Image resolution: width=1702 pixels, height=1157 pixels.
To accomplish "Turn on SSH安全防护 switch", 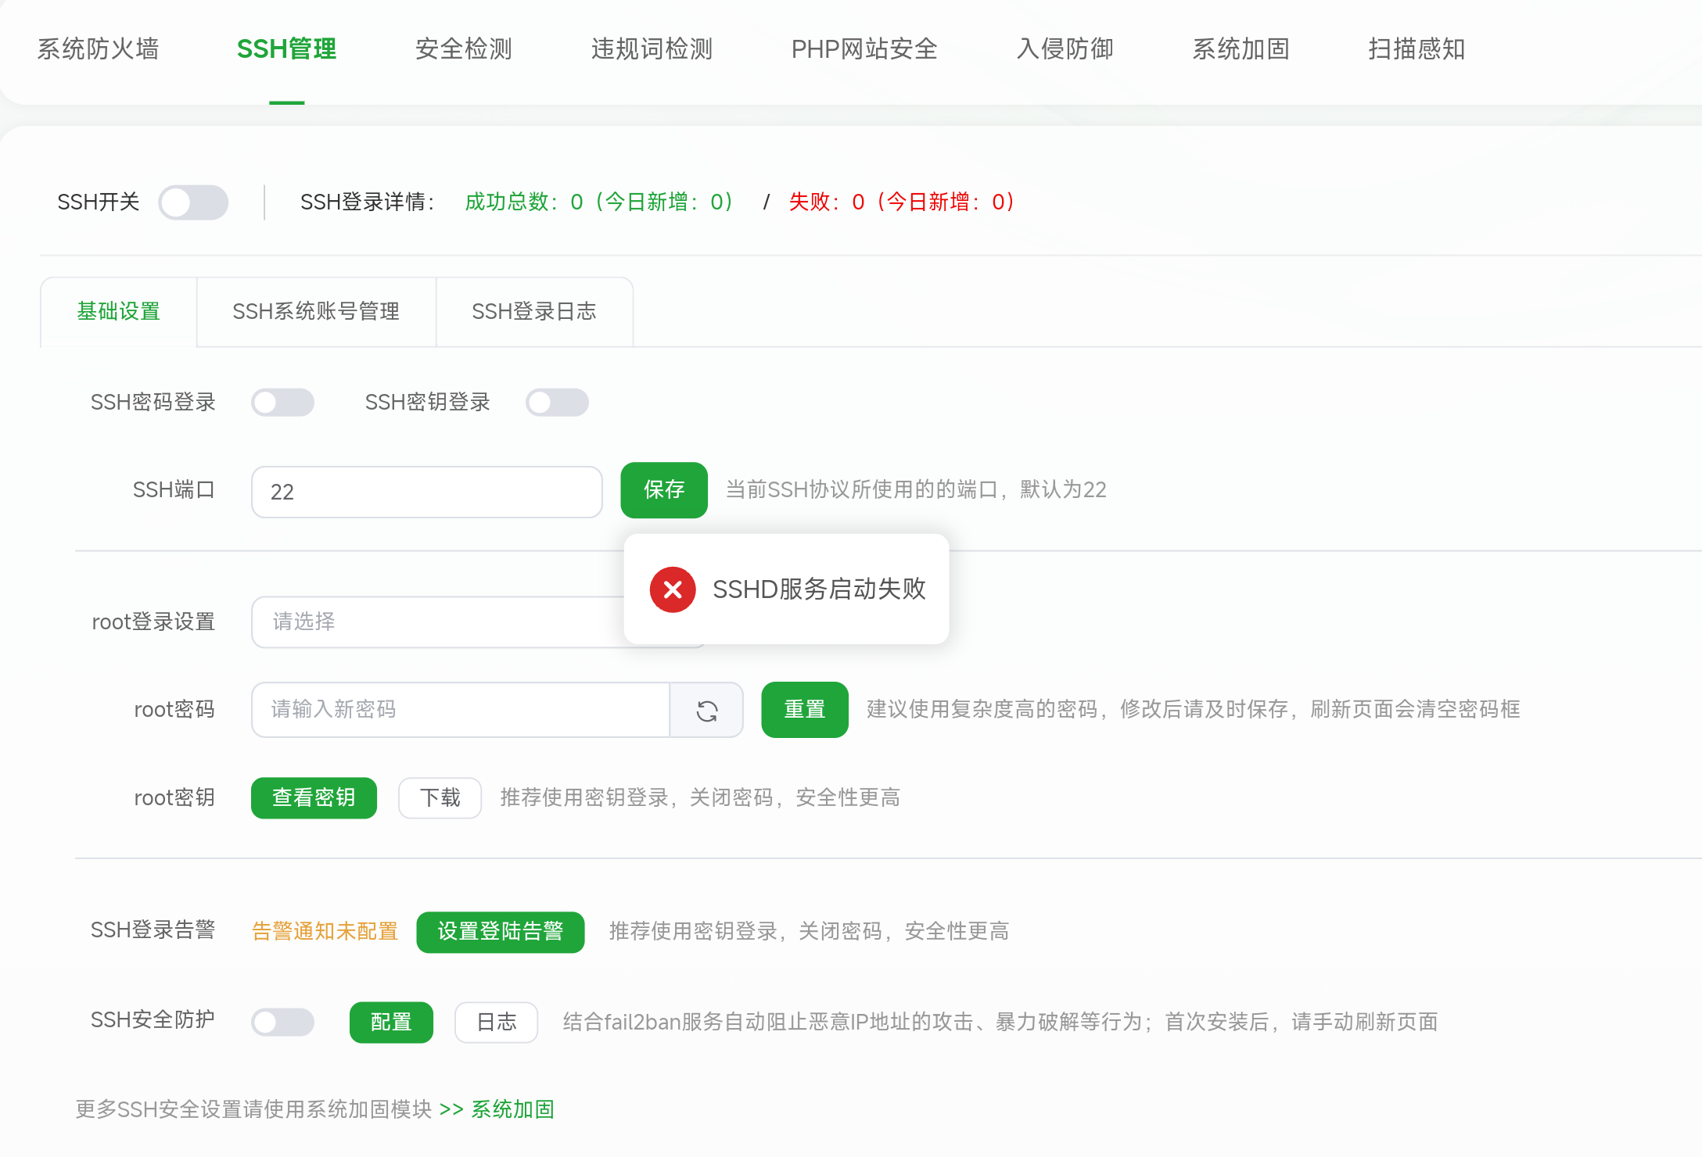I will (x=282, y=1022).
